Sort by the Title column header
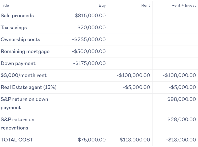198x147 pixels. [5, 5]
